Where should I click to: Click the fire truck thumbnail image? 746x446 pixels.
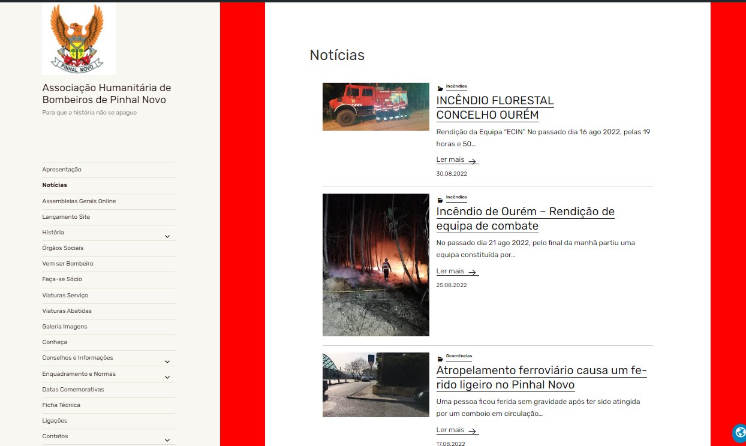pyautogui.click(x=375, y=107)
